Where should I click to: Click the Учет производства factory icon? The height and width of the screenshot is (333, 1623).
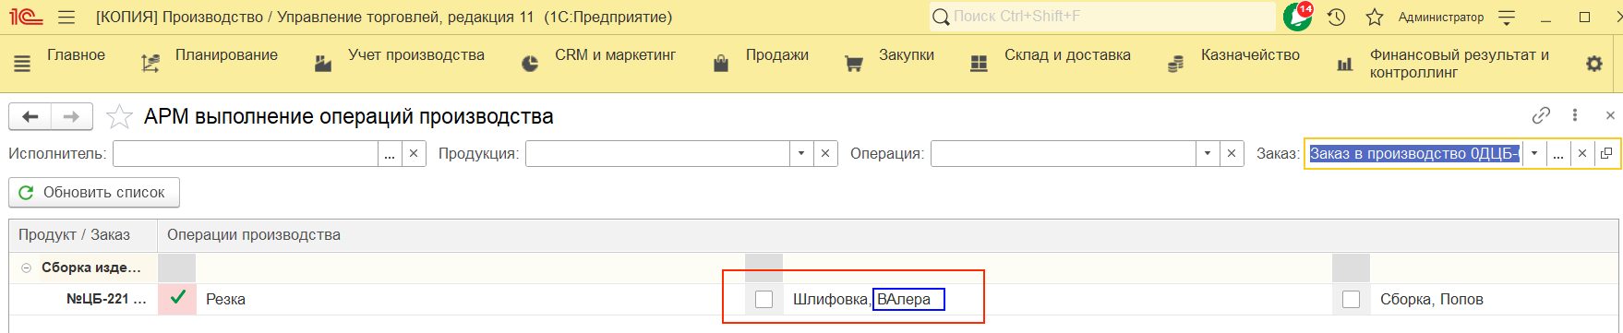click(x=323, y=64)
